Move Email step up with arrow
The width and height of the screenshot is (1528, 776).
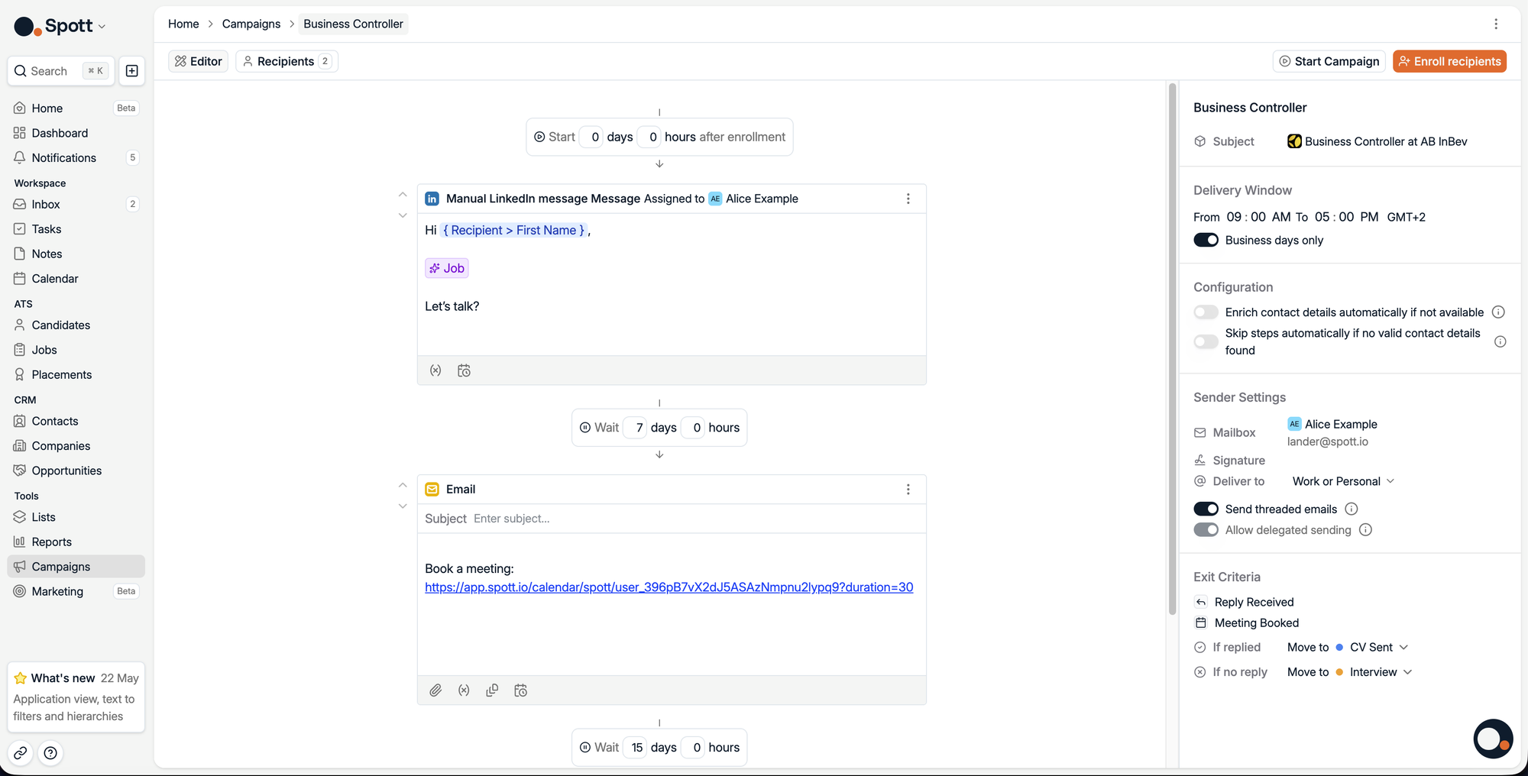403,485
